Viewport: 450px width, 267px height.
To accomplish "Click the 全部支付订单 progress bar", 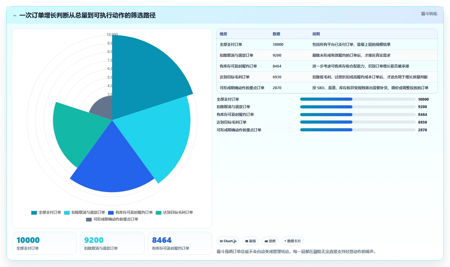I will (x=358, y=99).
